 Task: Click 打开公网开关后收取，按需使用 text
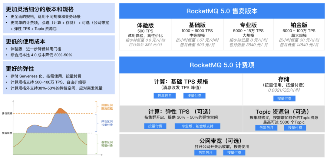[222, 147]
